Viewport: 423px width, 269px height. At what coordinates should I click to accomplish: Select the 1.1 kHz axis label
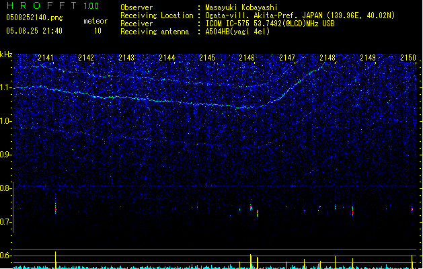[x=6, y=87]
